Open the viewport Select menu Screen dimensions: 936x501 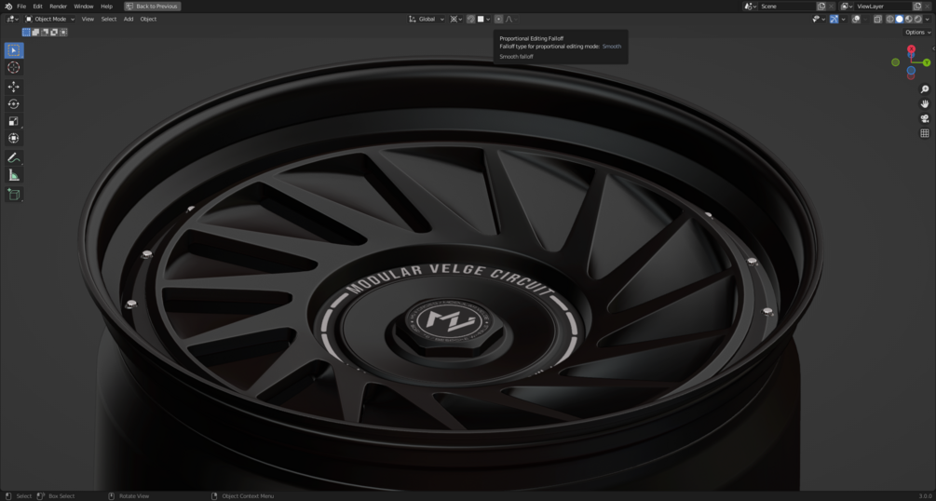click(x=109, y=20)
